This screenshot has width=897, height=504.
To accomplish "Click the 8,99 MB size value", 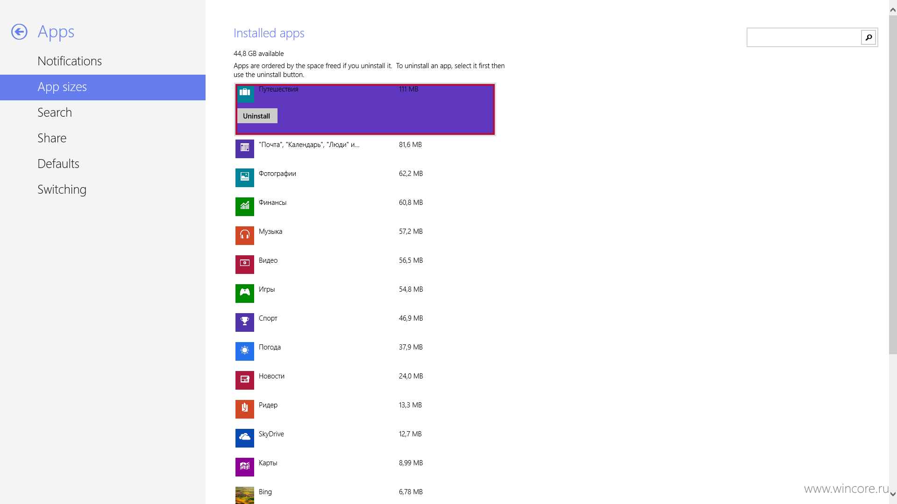I will [411, 463].
